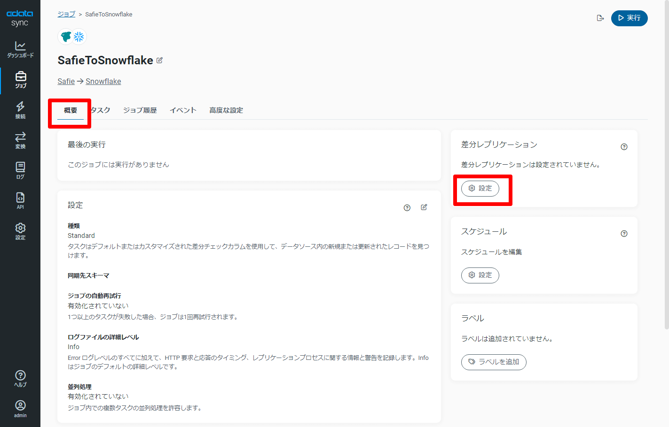Viewport: 669px width, 427px height.
Task: Click the Safie source connector icon
Action: pos(66,37)
